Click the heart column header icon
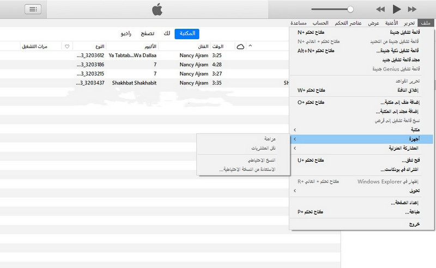 [x=67, y=46]
